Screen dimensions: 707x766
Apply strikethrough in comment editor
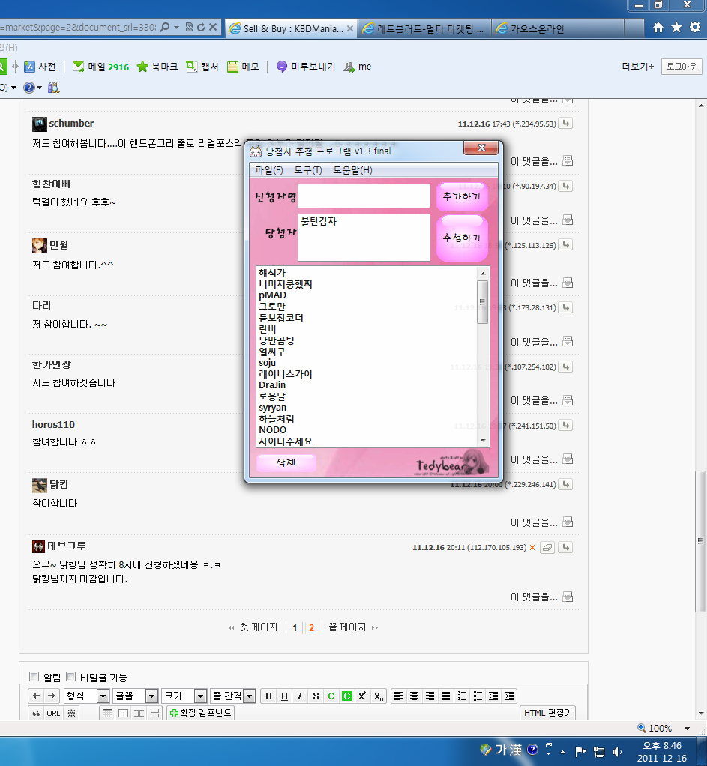pos(316,696)
